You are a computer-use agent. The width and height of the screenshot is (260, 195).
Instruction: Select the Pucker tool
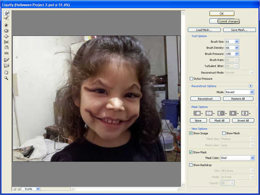(6, 31)
